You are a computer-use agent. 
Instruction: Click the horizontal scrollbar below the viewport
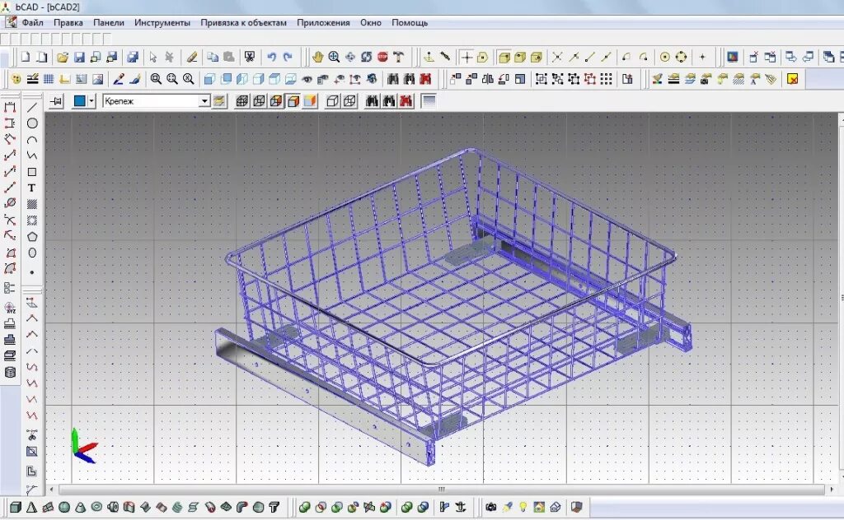click(442, 490)
